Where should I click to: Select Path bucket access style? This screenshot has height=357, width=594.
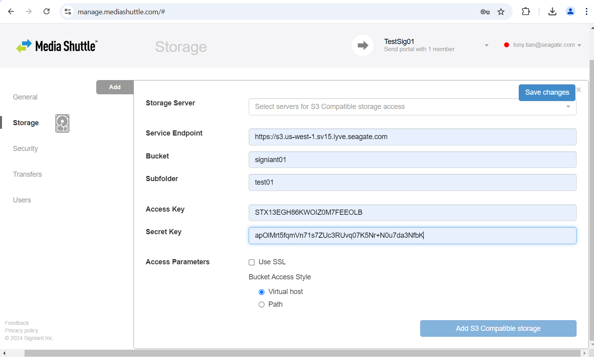pos(261,305)
